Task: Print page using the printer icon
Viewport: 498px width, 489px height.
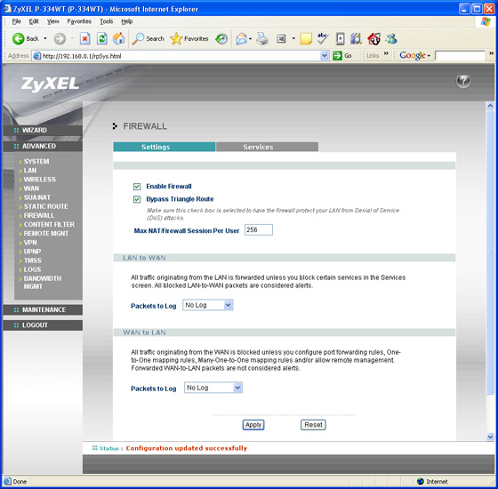Action: (262, 39)
